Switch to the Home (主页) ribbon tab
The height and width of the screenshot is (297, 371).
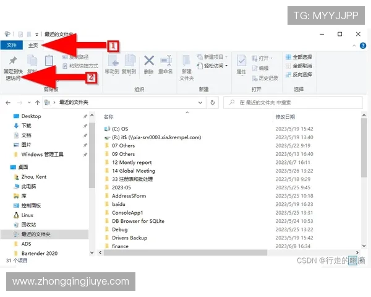(x=33, y=45)
